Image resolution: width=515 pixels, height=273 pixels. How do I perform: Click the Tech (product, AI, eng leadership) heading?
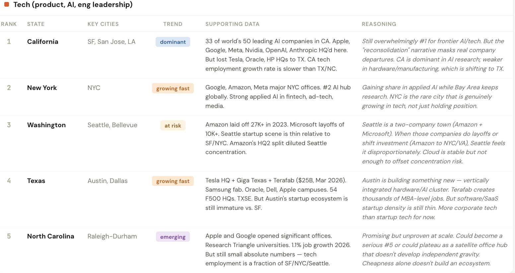73,5
